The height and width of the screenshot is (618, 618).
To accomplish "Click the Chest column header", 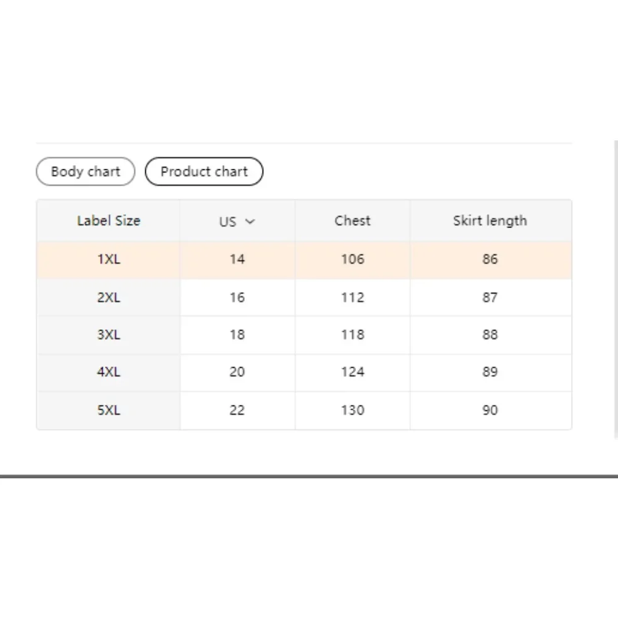I will 352,221.
